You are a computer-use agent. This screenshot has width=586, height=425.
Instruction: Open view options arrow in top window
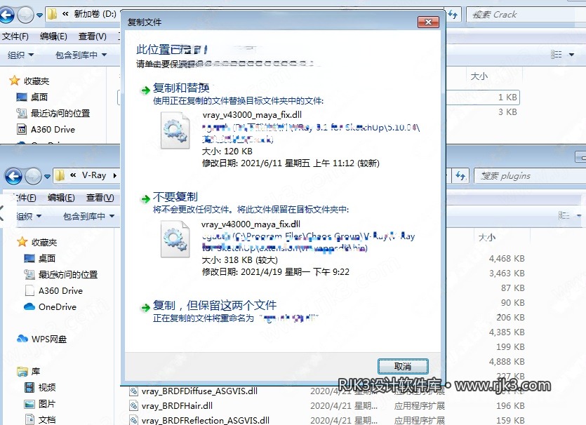click(571, 55)
